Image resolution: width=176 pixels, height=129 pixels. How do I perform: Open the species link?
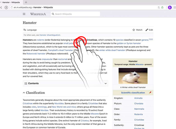pyautogui.click(x=120, y=40)
